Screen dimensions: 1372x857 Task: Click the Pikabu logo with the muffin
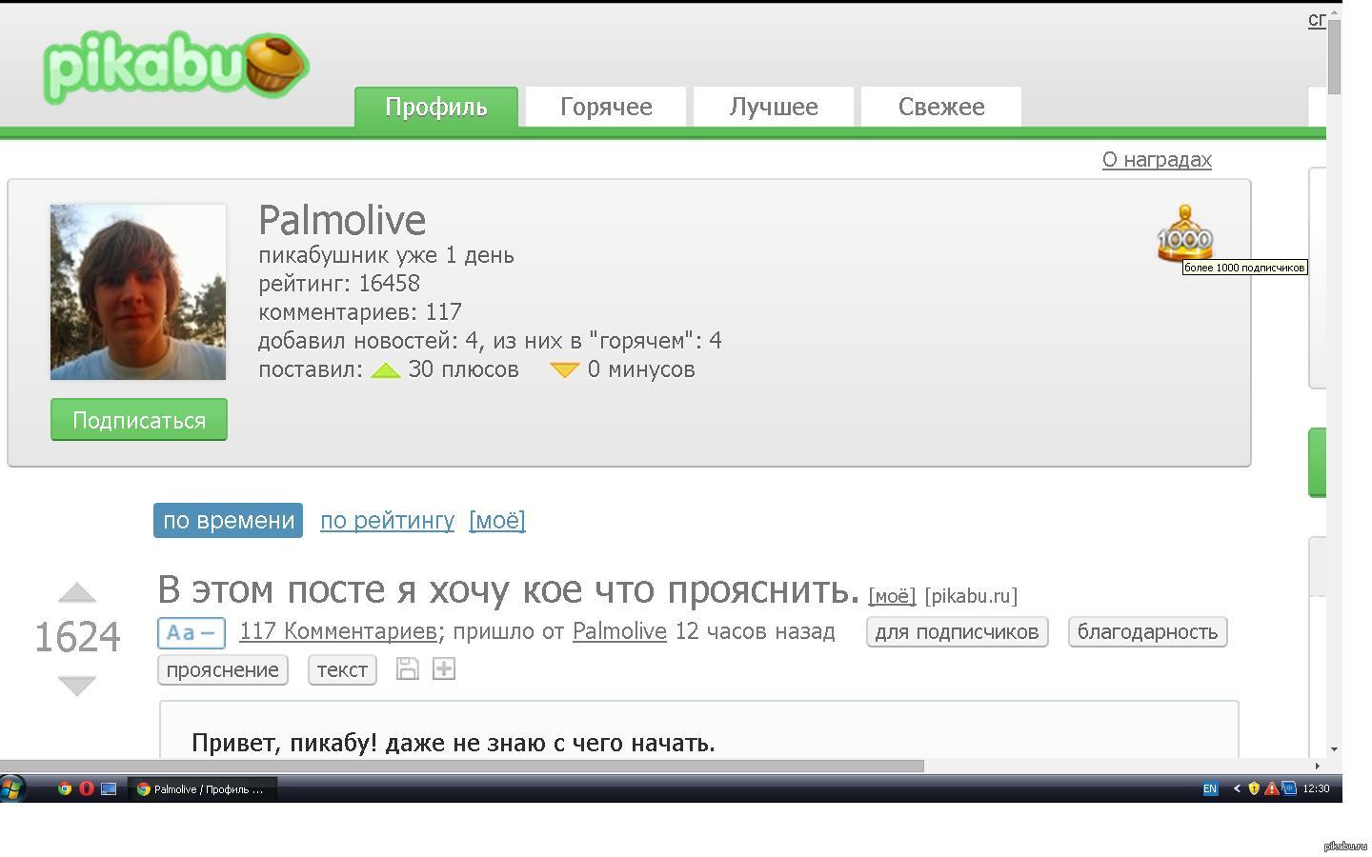[176, 68]
